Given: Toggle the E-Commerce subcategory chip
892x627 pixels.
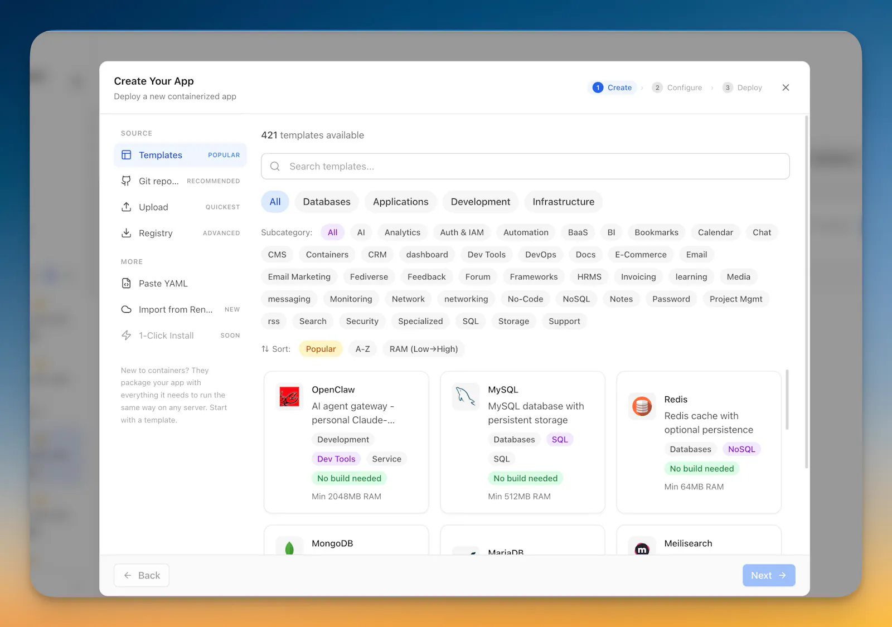Looking at the screenshot, I should [x=641, y=255].
